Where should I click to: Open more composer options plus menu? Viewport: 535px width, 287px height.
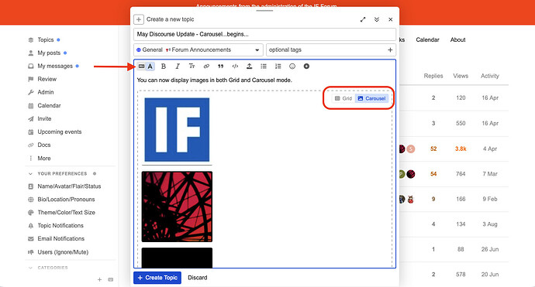click(x=306, y=67)
